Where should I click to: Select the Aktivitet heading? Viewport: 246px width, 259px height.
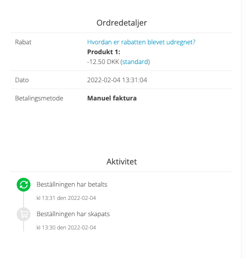pyautogui.click(x=122, y=162)
